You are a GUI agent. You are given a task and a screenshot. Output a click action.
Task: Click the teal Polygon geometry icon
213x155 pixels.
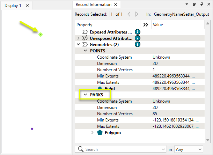[x=100, y=133]
